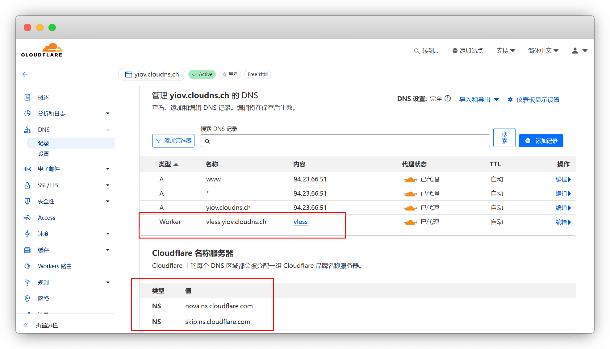Sort records by 类型 column arrow
610x349 pixels.
(x=176, y=164)
